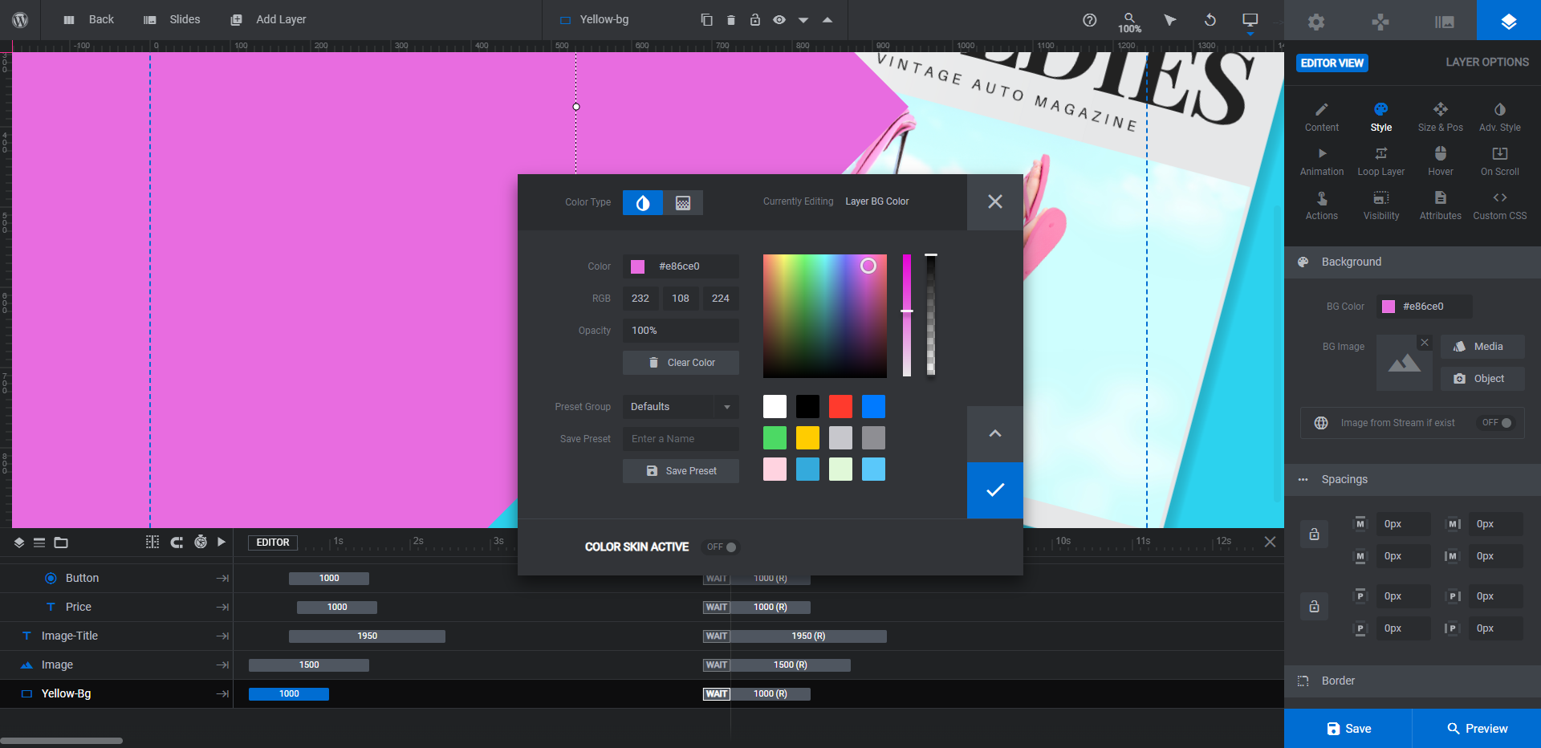Image resolution: width=1541 pixels, height=748 pixels.
Task: Open the Loop Layer option
Action: 1381,161
